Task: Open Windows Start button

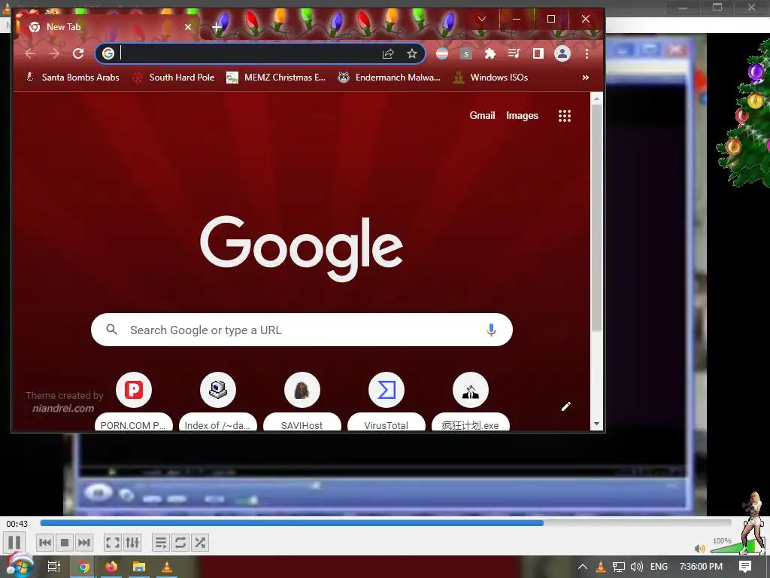Action: [19, 567]
